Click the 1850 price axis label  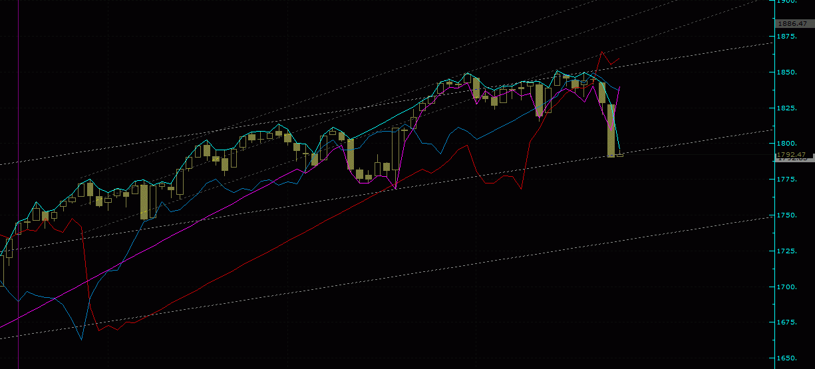coord(788,72)
